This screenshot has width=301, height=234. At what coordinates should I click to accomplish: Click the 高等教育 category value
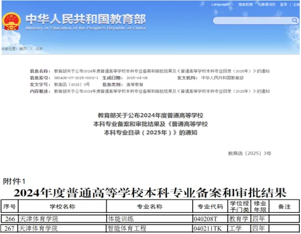click(x=135, y=84)
